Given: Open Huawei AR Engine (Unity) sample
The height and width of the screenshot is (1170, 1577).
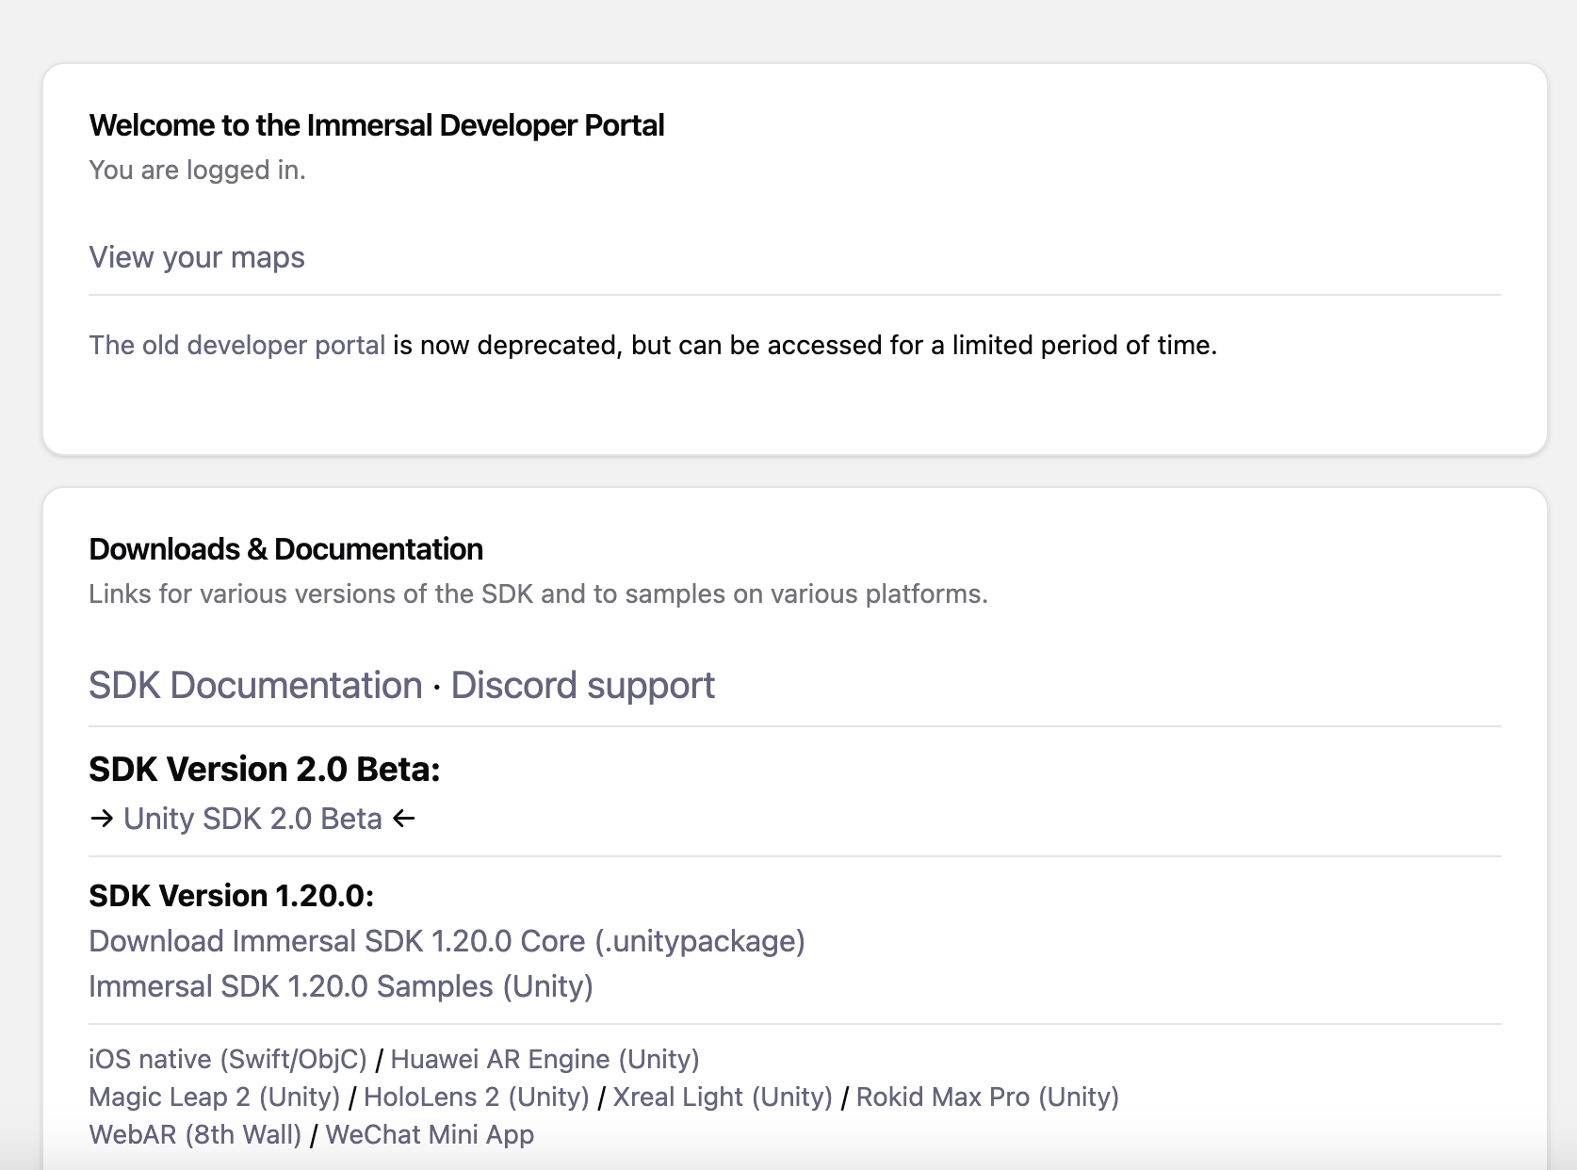Looking at the screenshot, I should (545, 1059).
